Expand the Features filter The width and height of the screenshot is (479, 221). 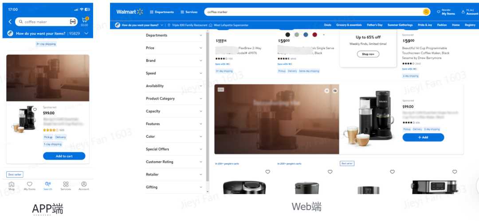click(x=174, y=124)
